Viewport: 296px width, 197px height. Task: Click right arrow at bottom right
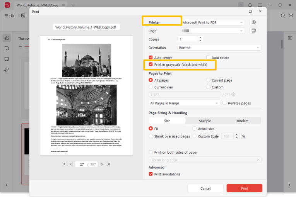pyautogui.click(x=289, y=185)
